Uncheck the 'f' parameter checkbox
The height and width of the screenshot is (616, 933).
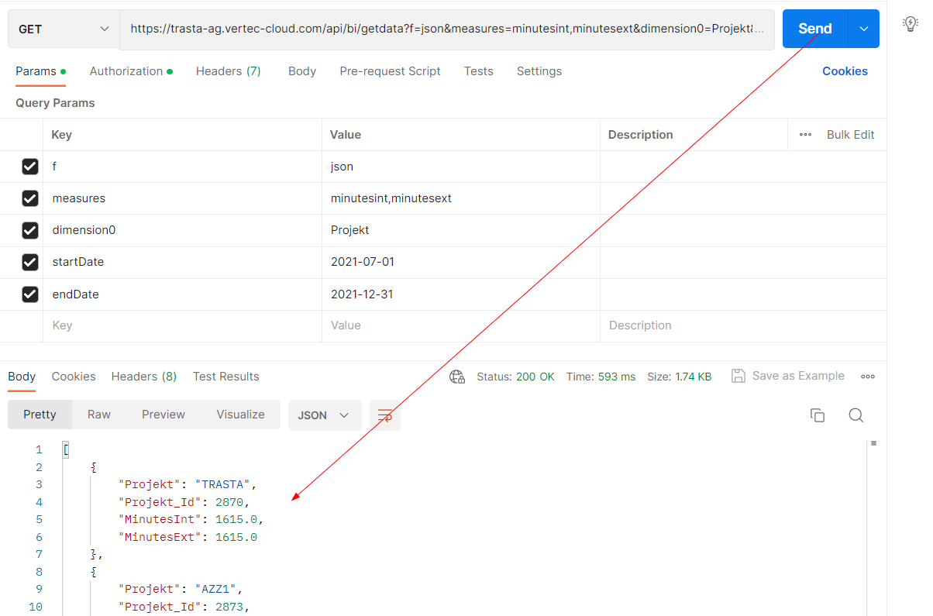coord(30,167)
